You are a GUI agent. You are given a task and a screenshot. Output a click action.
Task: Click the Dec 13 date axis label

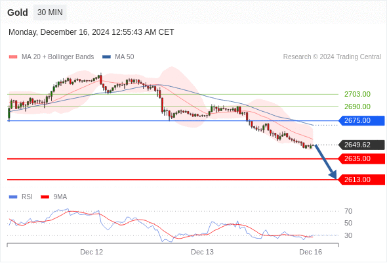pos(203,252)
